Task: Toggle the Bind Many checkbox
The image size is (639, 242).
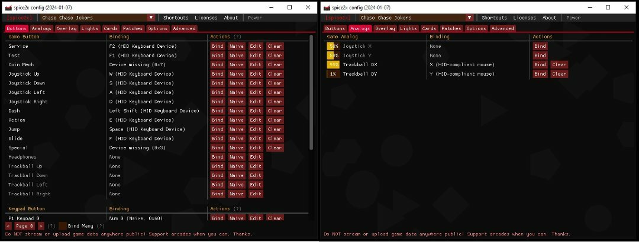Action: tap(63, 225)
